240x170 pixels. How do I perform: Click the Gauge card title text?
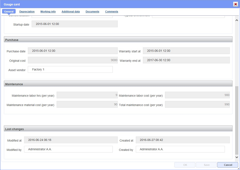tap(12, 4)
